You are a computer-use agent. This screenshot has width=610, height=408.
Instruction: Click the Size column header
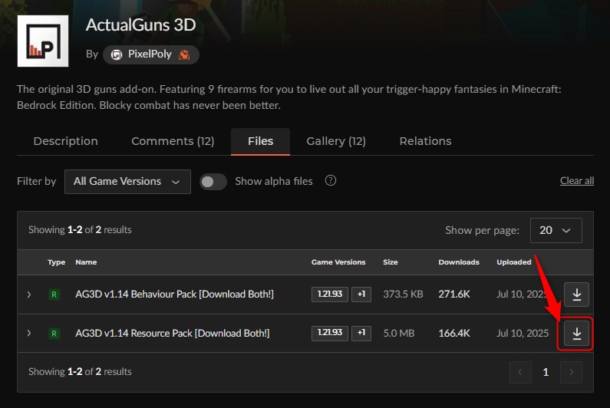(x=391, y=262)
